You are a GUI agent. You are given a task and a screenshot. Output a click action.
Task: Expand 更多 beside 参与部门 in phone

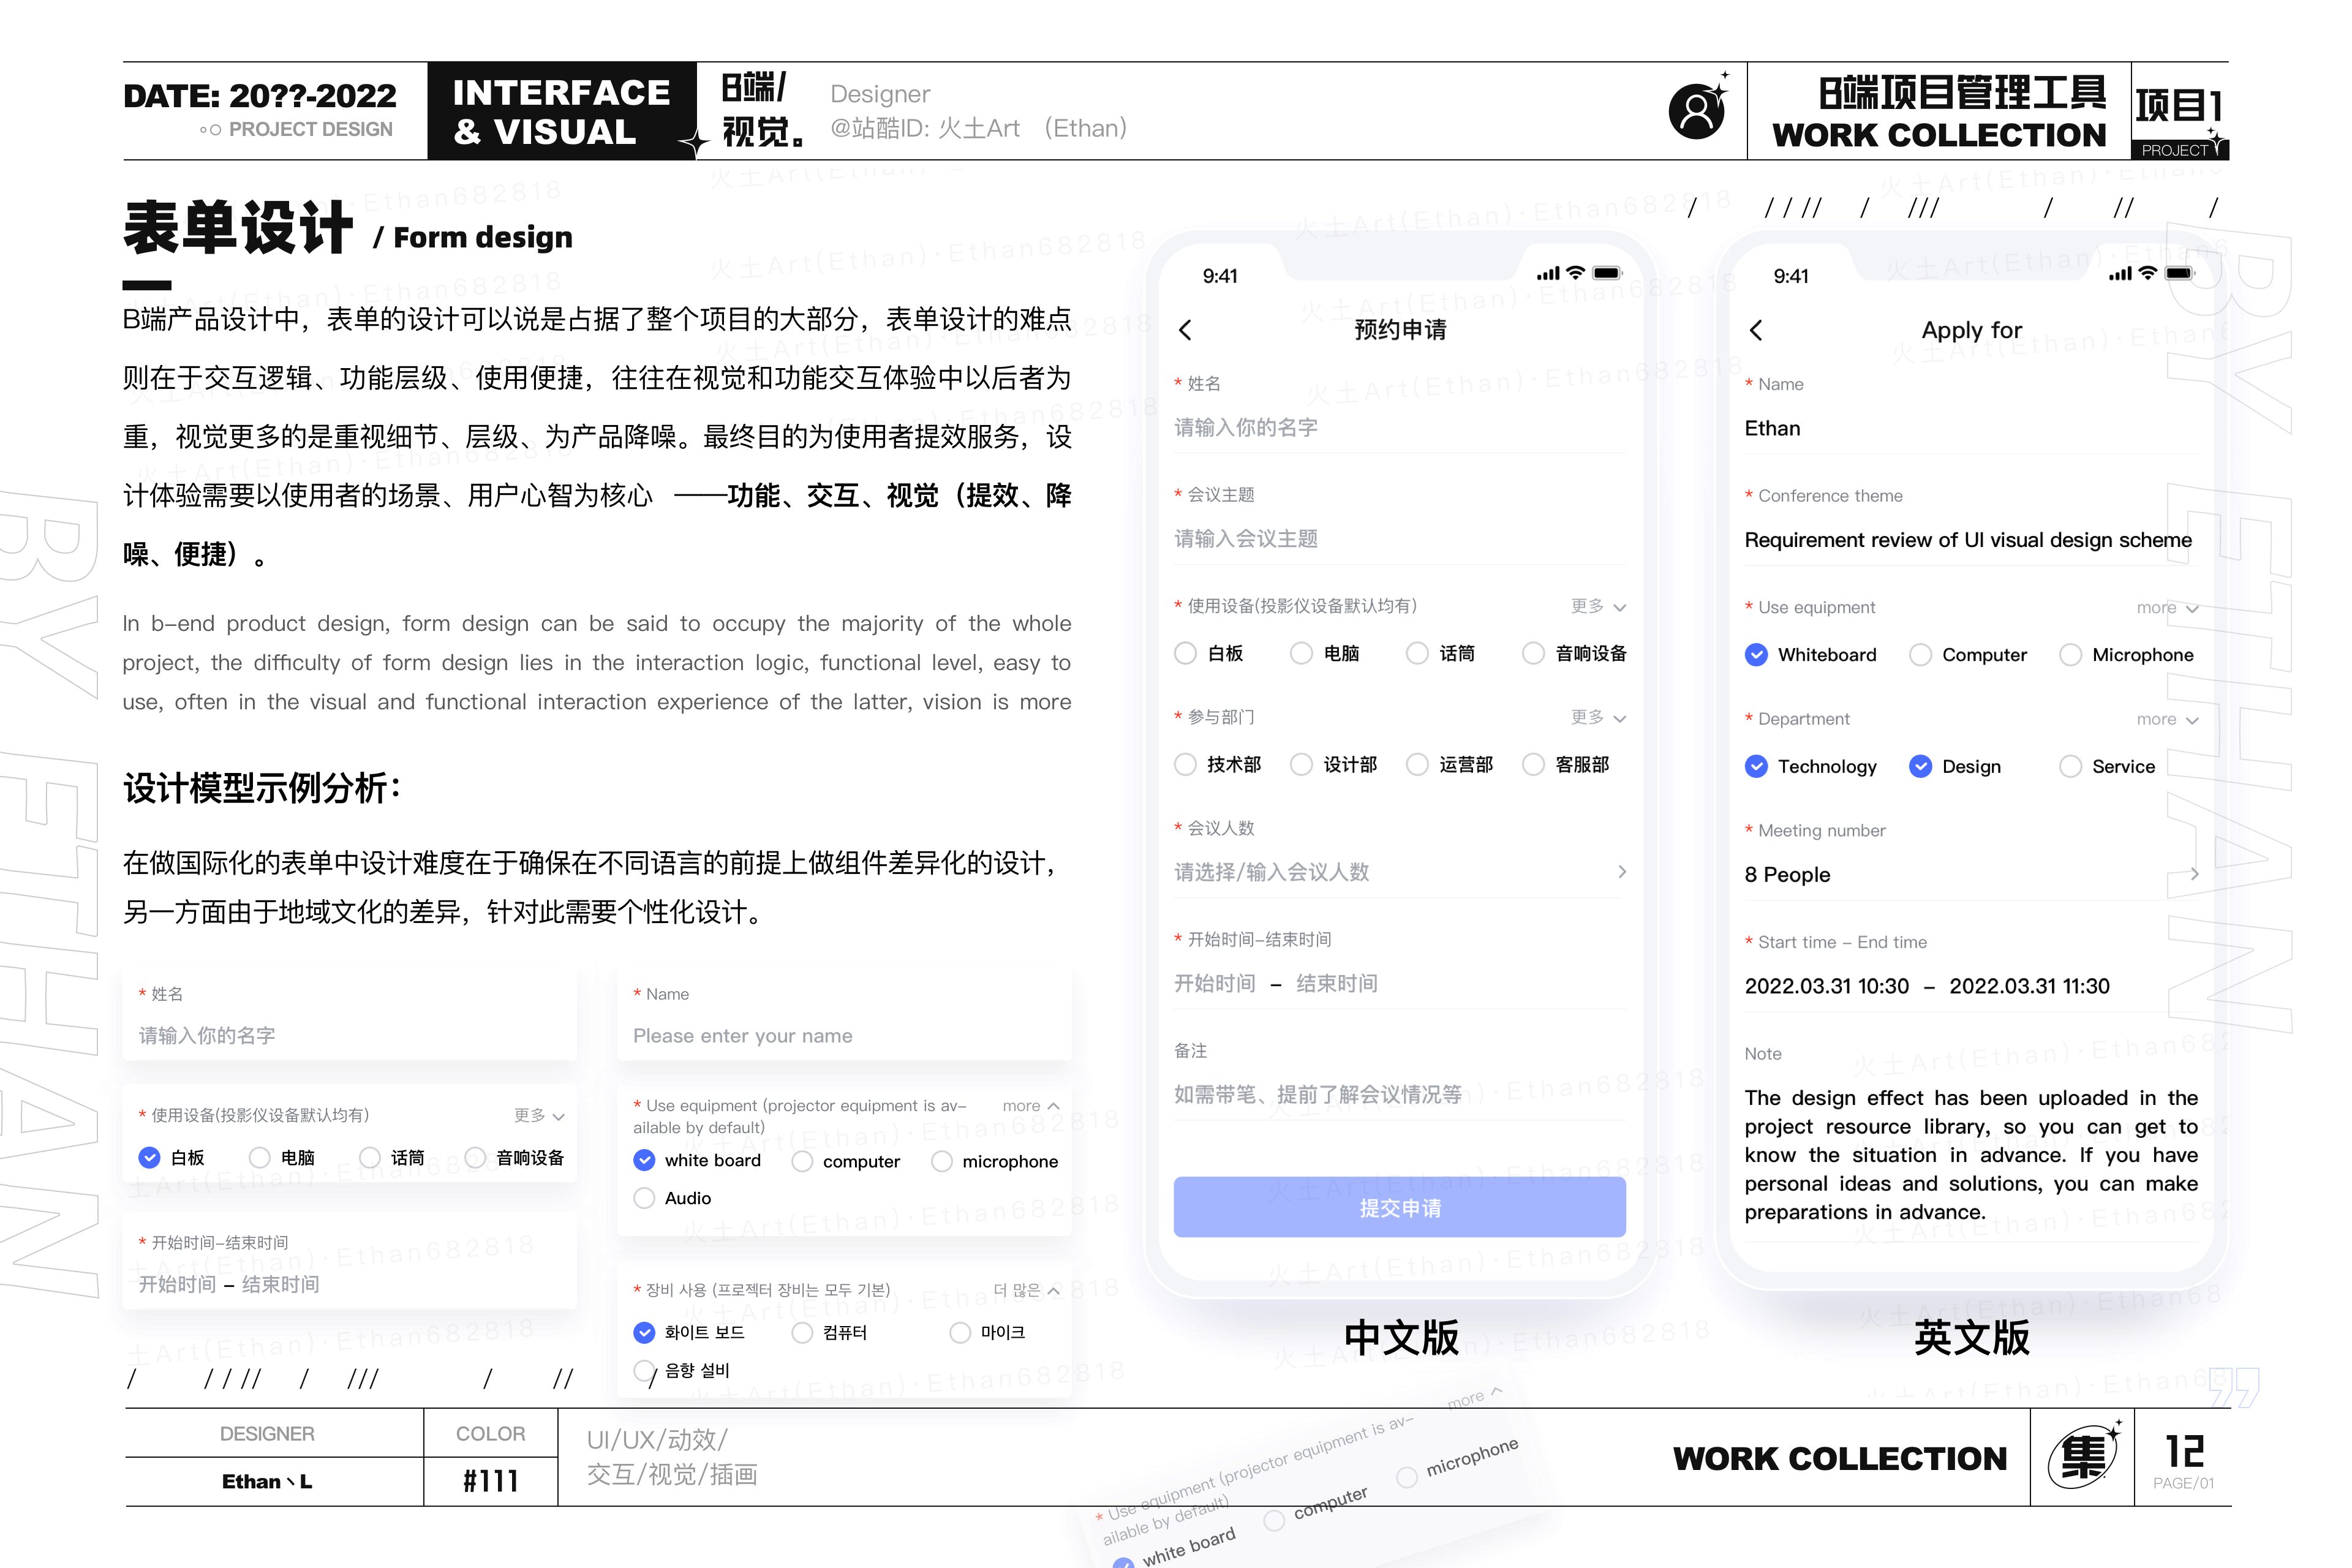[1598, 717]
